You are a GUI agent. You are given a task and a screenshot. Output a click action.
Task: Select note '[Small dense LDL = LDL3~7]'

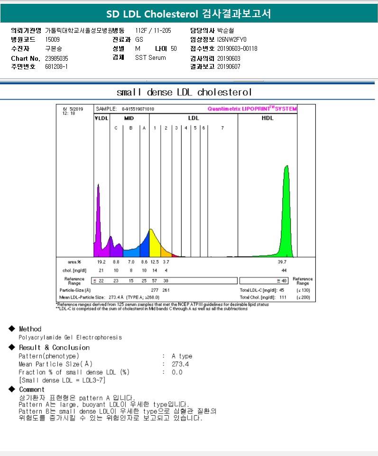[x=62, y=381]
